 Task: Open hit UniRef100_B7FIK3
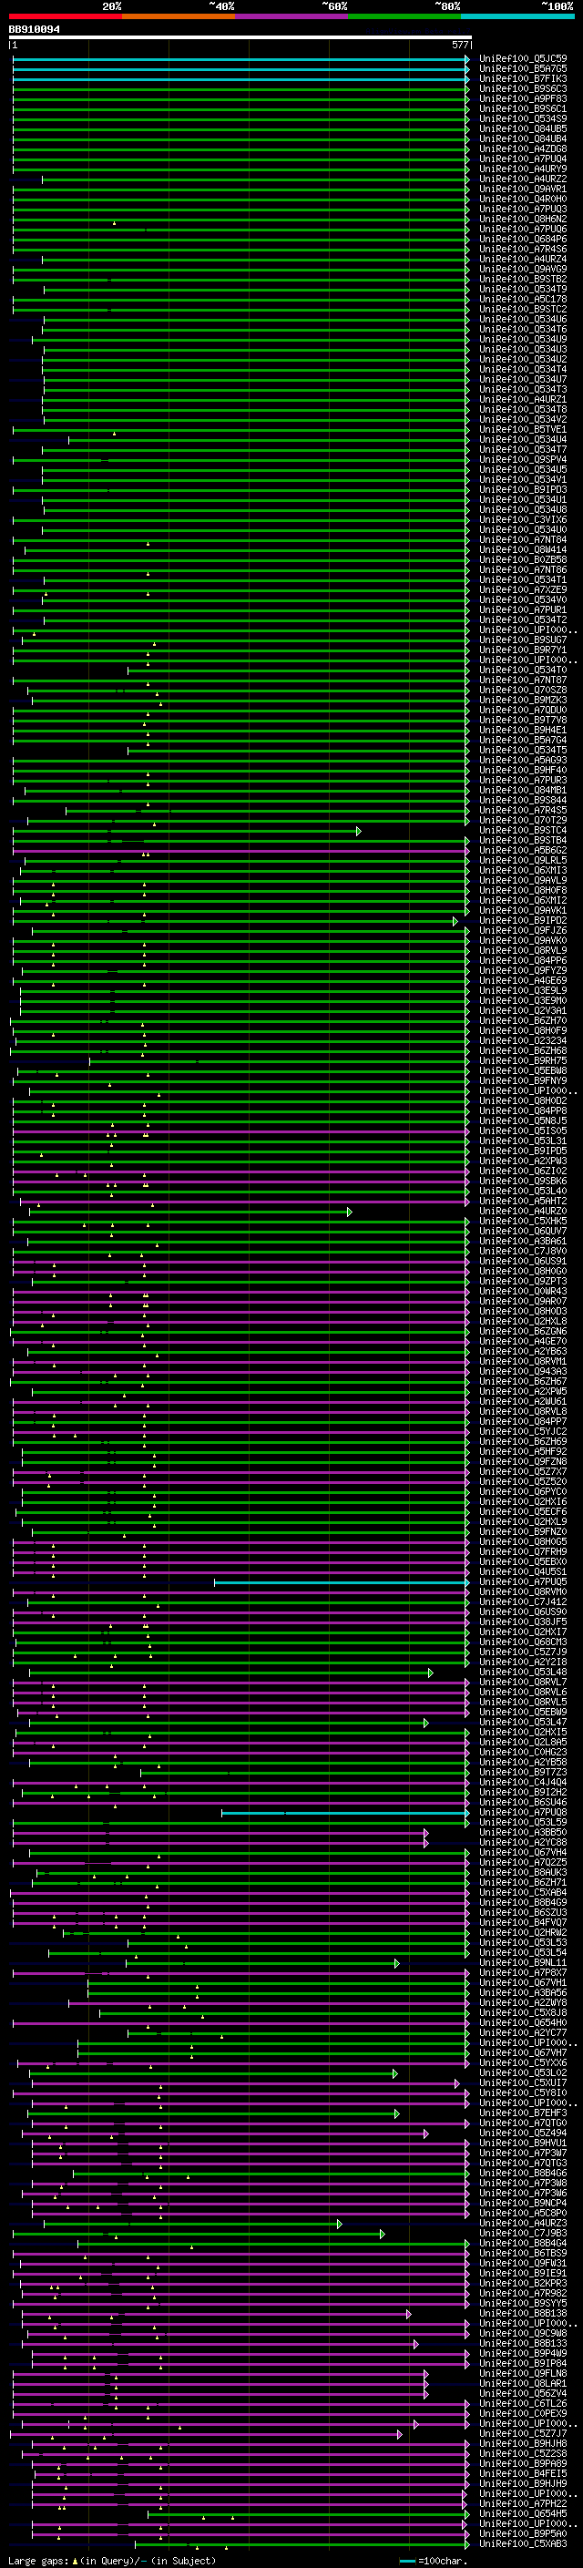click(523, 78)
